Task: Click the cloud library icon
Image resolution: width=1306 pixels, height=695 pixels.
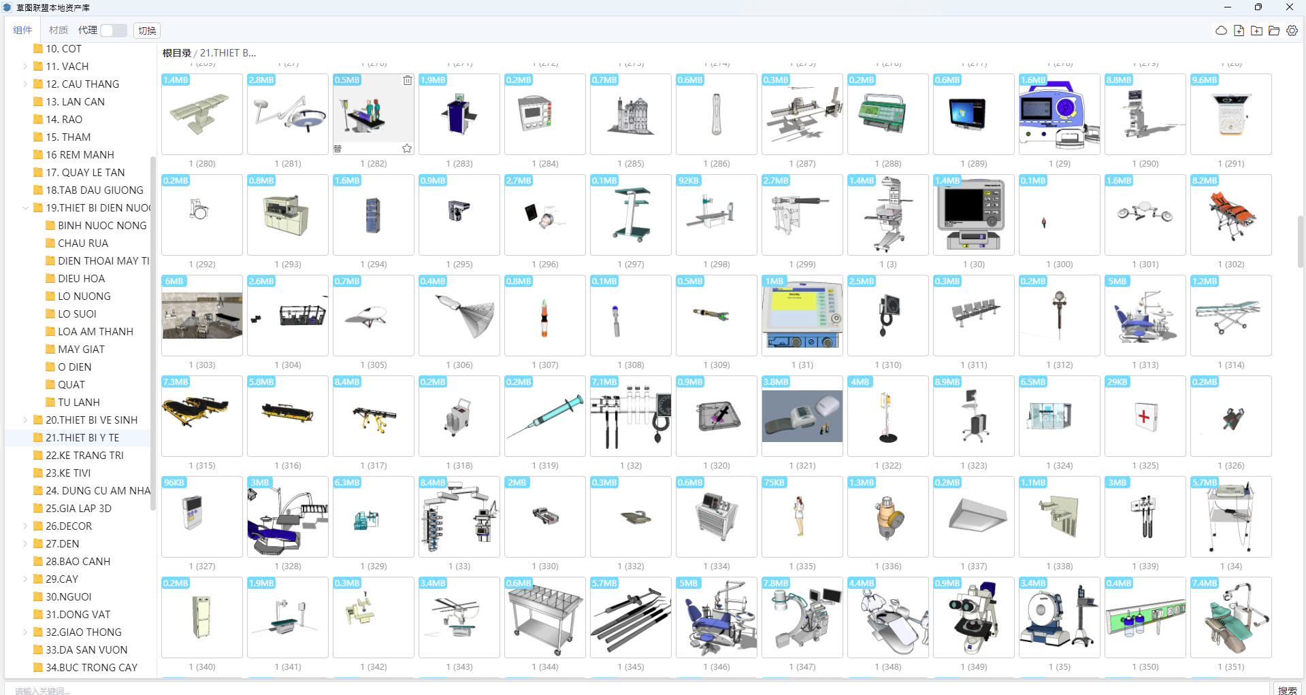Action: tap(1221, 31)
